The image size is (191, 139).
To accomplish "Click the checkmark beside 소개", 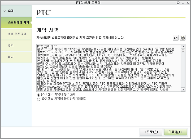I will coord(5,11).
